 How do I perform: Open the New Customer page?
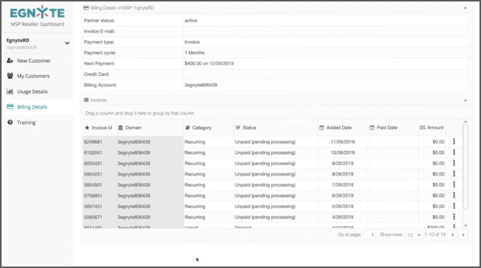[x=34, y=61]
